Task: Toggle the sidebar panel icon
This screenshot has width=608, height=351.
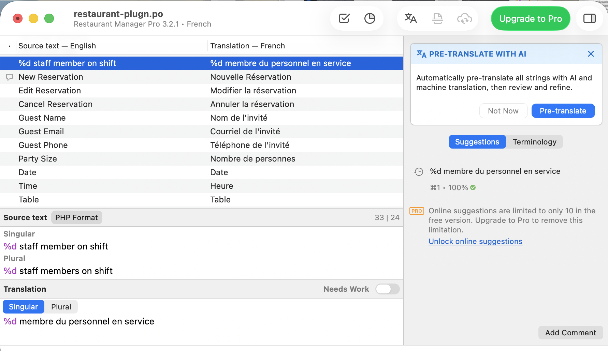Action: click(589, 18)
